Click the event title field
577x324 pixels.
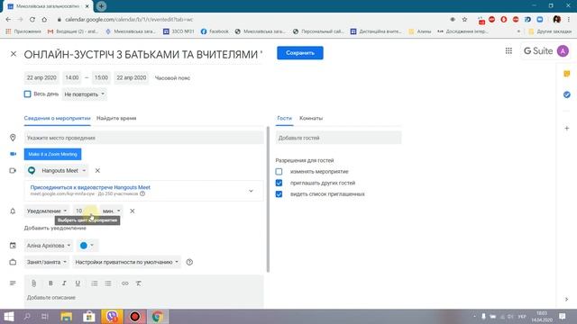[x=143, y=54]
